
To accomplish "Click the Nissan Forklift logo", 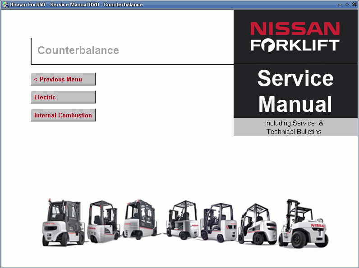I will pyautogui.click(x=295, y=37).
